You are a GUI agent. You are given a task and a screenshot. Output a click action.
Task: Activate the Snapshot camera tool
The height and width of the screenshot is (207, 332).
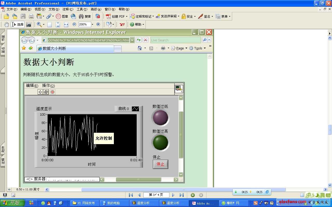coord(29,25)
